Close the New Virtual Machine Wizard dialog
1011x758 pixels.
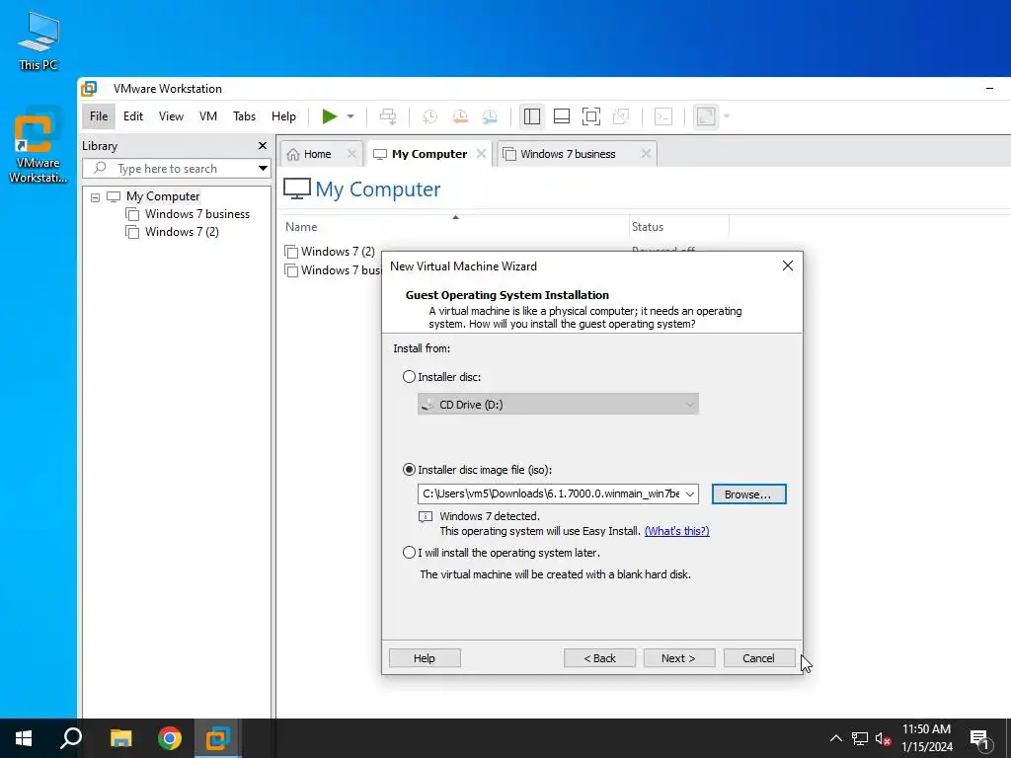pyautogui.click(x=787, y=265)
